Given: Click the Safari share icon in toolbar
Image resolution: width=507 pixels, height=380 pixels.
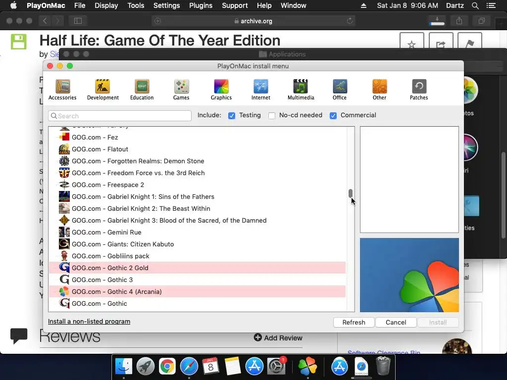Looking at the screenshot, I should click(459, 21).
